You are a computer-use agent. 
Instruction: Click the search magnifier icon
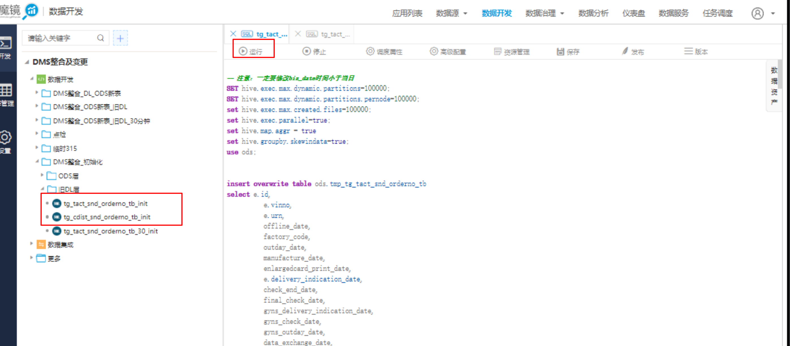101,38
